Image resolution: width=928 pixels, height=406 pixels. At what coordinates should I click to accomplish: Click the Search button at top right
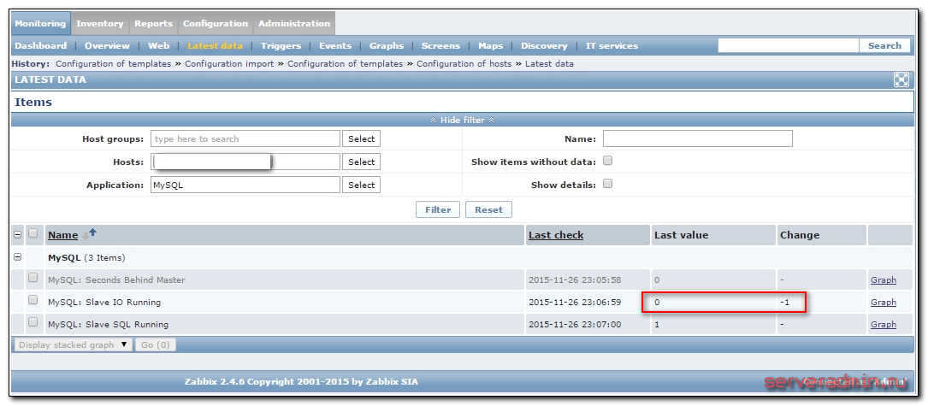tap(884, 46)
